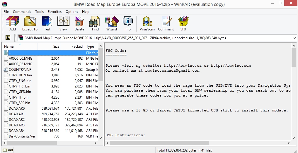Open the Options menu
This screenshot has height=153, width=298.
(x=72, y=12)
